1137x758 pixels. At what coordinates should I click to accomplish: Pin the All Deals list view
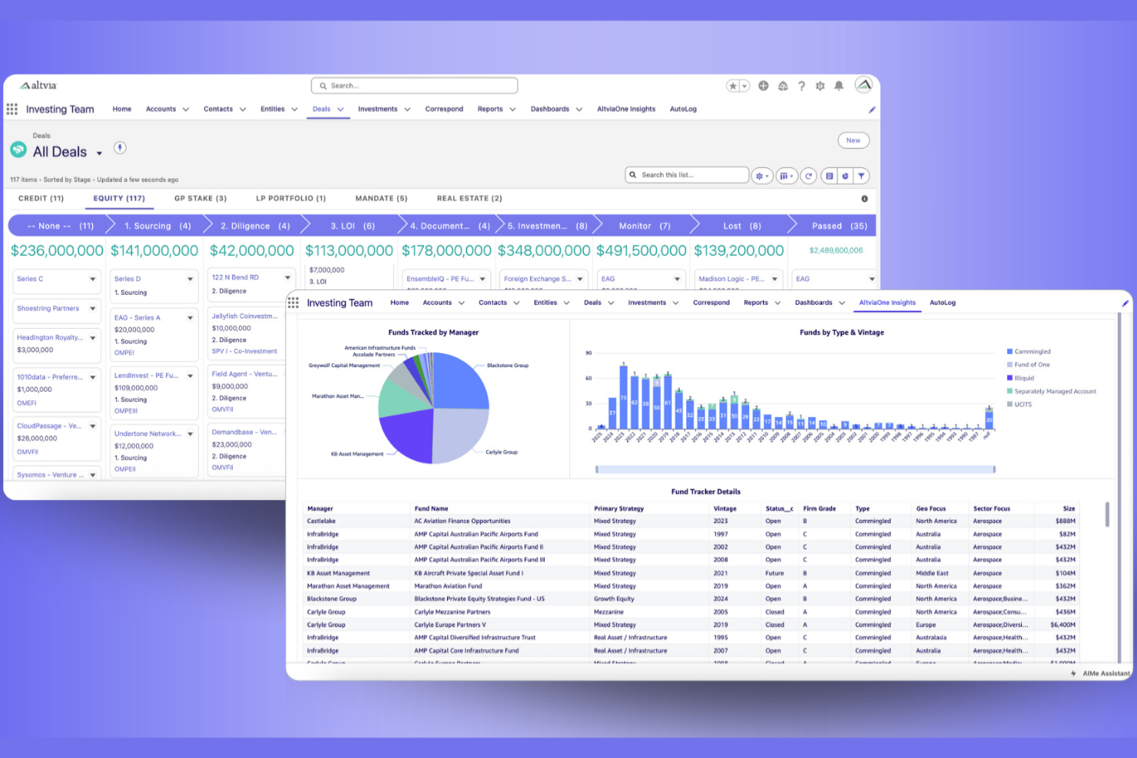(x=120, y=147)
